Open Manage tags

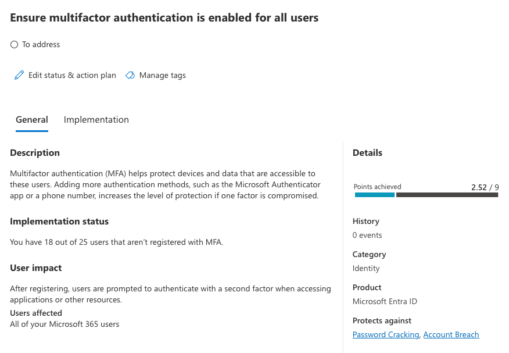[156, 76]
